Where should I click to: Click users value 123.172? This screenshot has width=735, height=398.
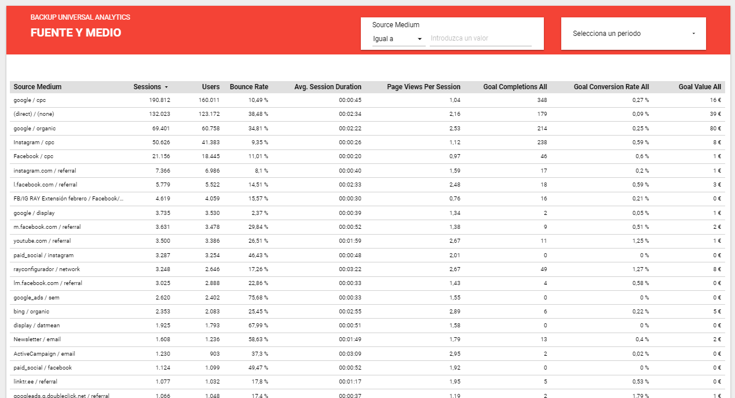point(209,114)
